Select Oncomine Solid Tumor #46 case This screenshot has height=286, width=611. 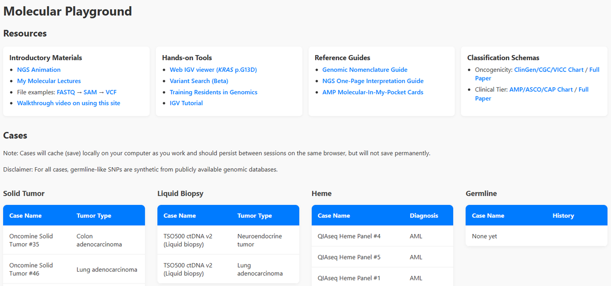coord(31,269)
